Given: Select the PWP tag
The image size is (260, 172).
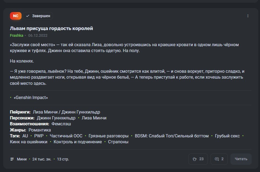Looking at the screenshot, I should coord(39,136).
